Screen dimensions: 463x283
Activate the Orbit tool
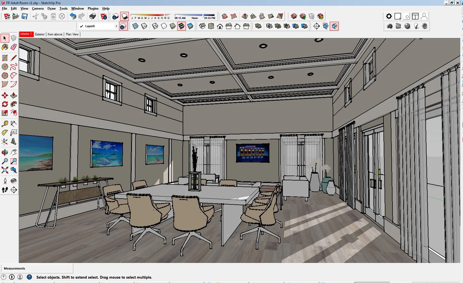(x=5, y=152)
